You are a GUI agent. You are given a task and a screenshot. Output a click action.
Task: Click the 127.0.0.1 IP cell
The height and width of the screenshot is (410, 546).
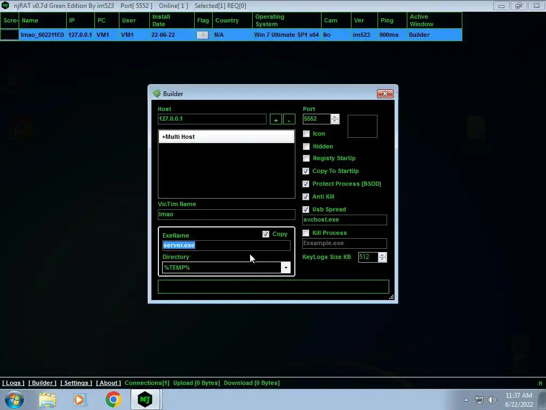coord(80,35)
